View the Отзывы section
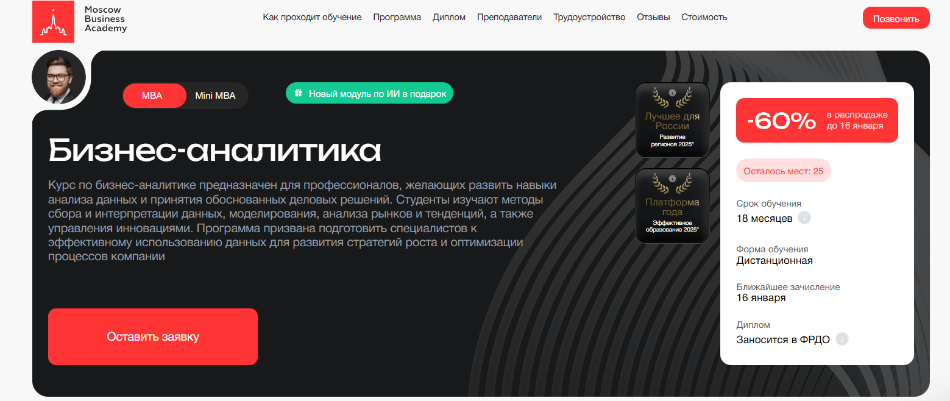 click(653, 17)
